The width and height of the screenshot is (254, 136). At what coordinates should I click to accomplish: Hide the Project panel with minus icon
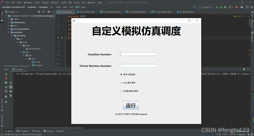[53, 12]
